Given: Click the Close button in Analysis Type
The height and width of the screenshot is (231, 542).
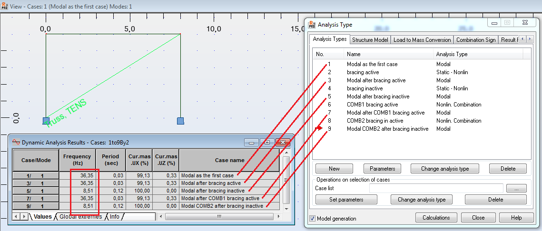Looking at the screenshot, I should click(478, 218).
